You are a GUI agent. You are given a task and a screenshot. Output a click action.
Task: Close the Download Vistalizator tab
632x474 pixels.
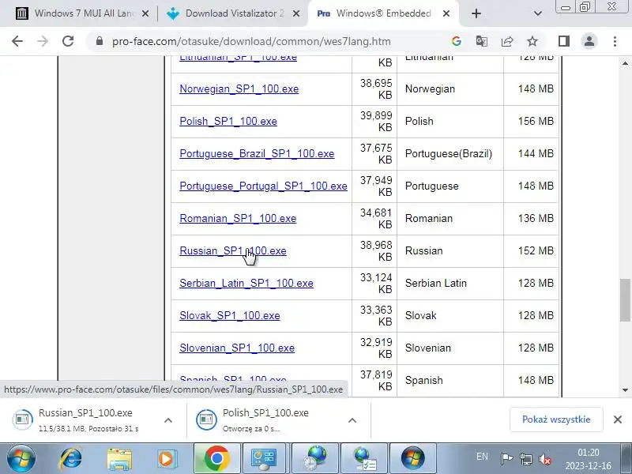coord(295,13)
